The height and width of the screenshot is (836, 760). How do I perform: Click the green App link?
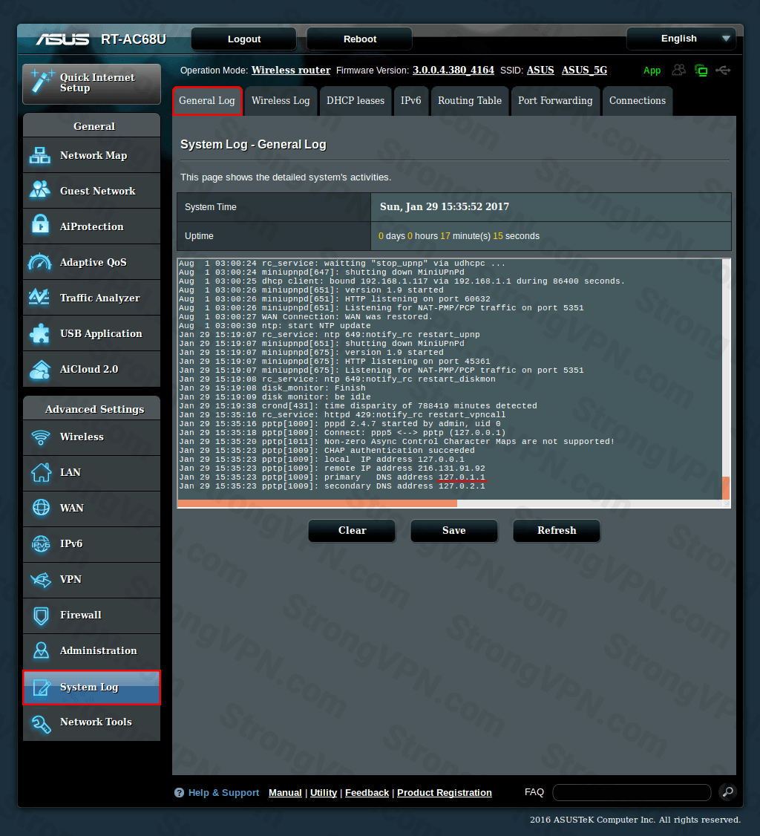tap(652, 71)
